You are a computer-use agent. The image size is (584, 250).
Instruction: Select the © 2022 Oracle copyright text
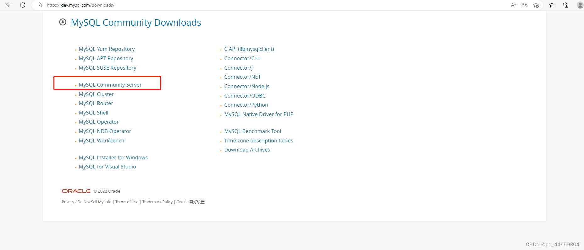(x=107, y=191)
